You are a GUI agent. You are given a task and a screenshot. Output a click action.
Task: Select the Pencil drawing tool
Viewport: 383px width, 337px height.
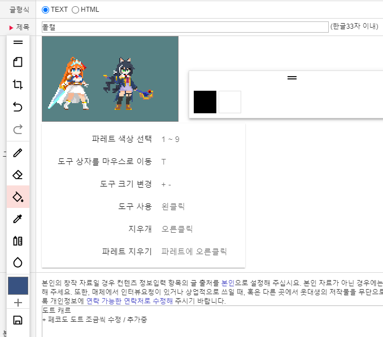point(18,153)
